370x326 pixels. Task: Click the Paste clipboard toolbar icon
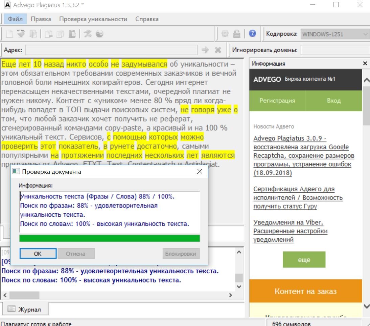[72, 34]
